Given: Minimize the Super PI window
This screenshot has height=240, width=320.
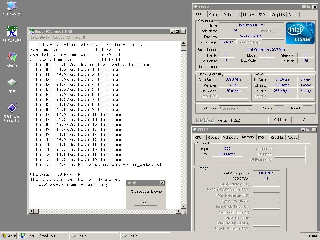Looking at the screenshot, I should coord(172,32).
